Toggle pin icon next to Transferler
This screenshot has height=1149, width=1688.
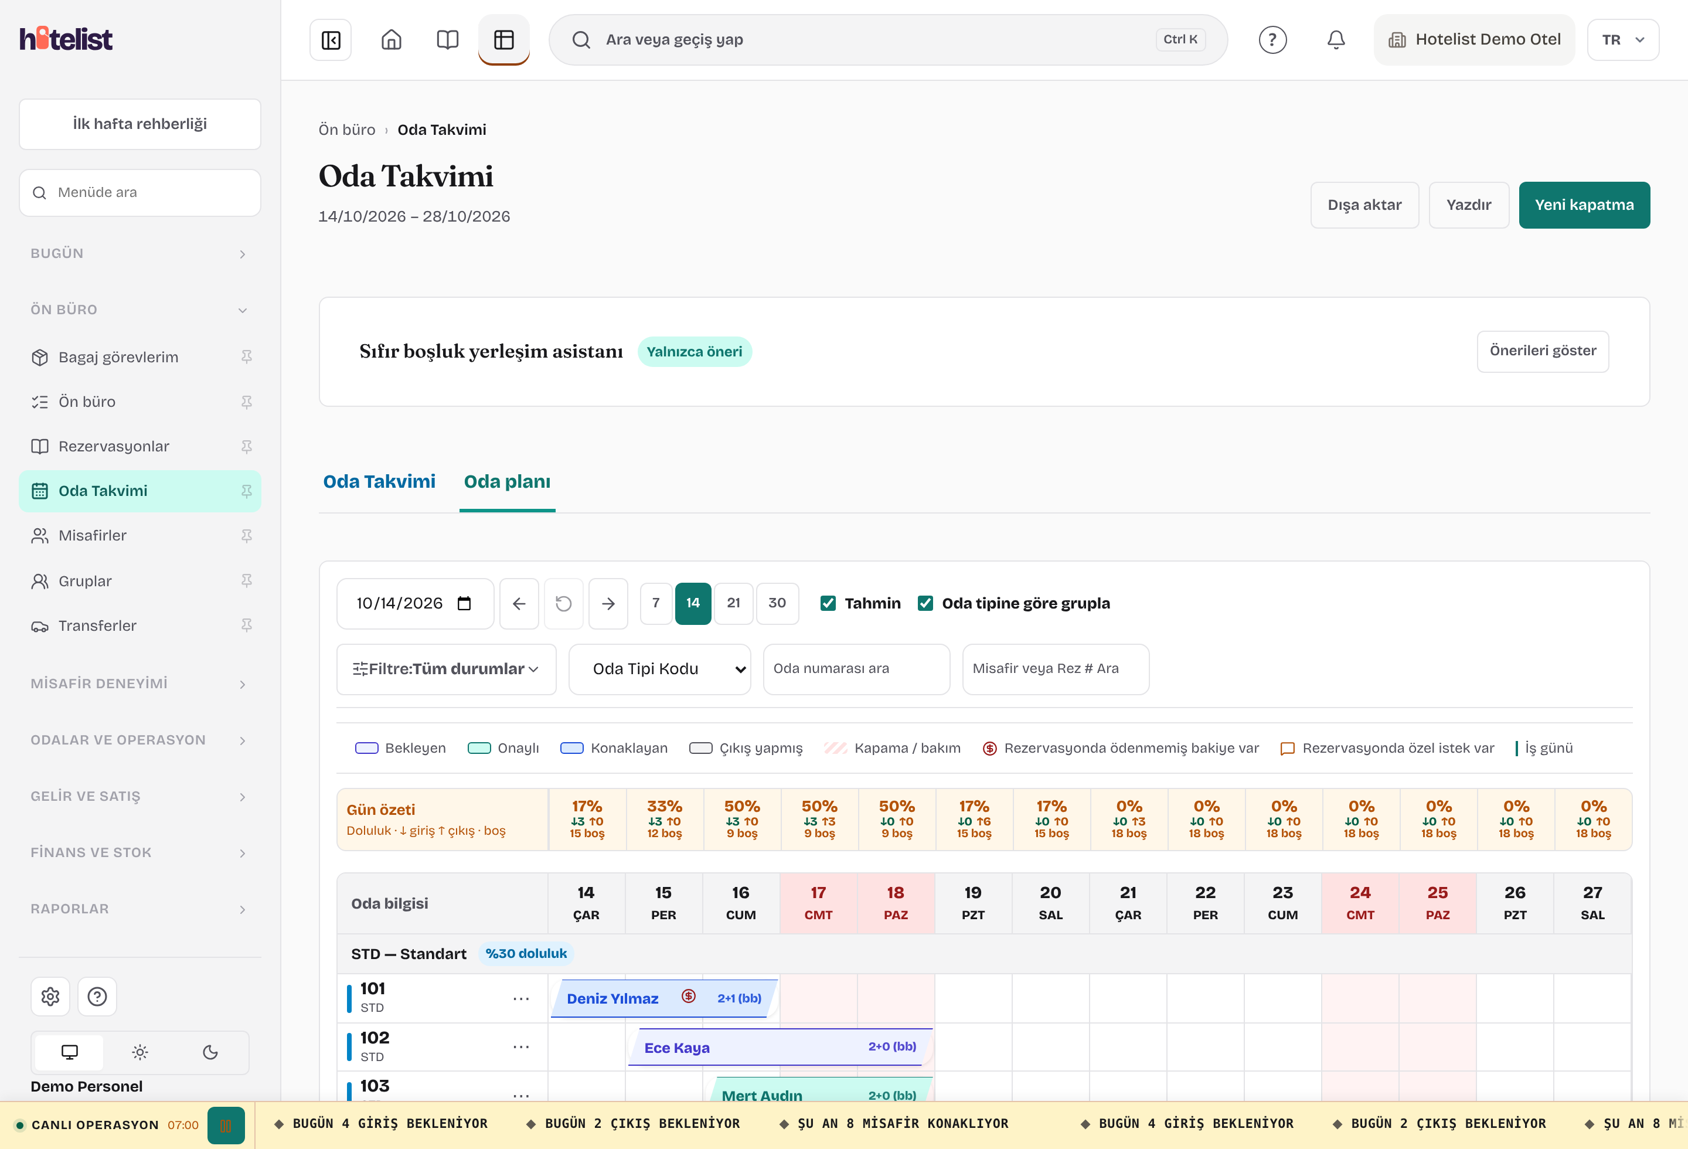pos(247,626)
